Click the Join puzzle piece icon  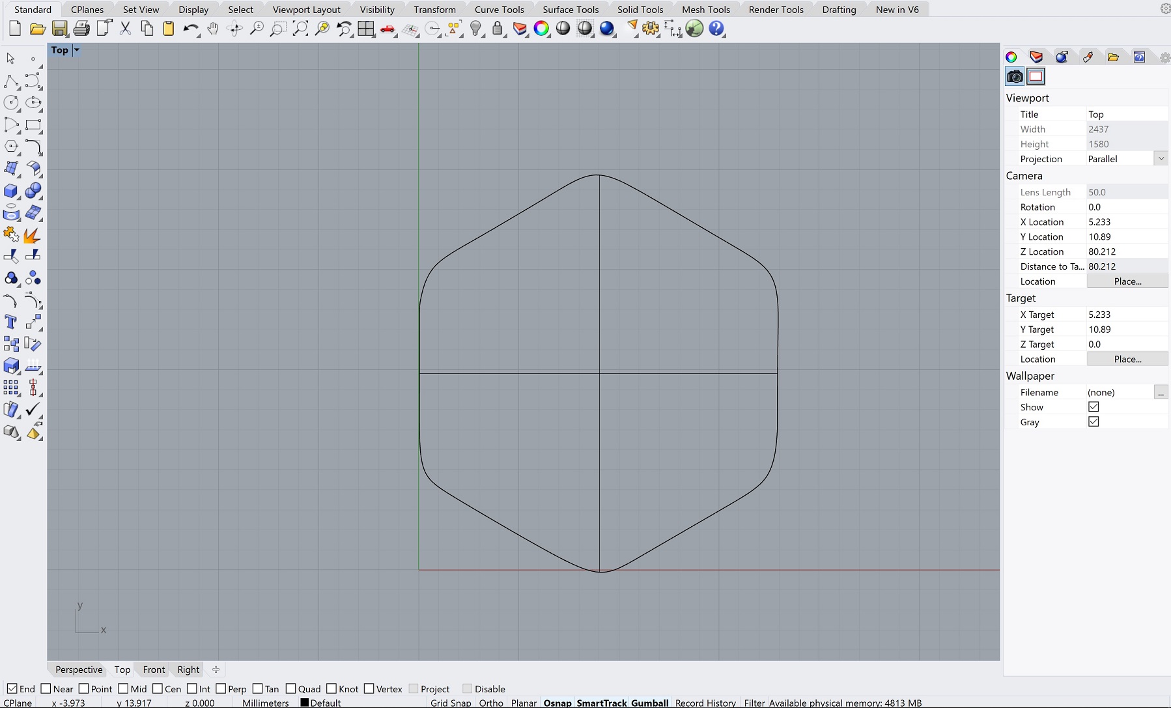pyautogui.click(x=11, y=234)
